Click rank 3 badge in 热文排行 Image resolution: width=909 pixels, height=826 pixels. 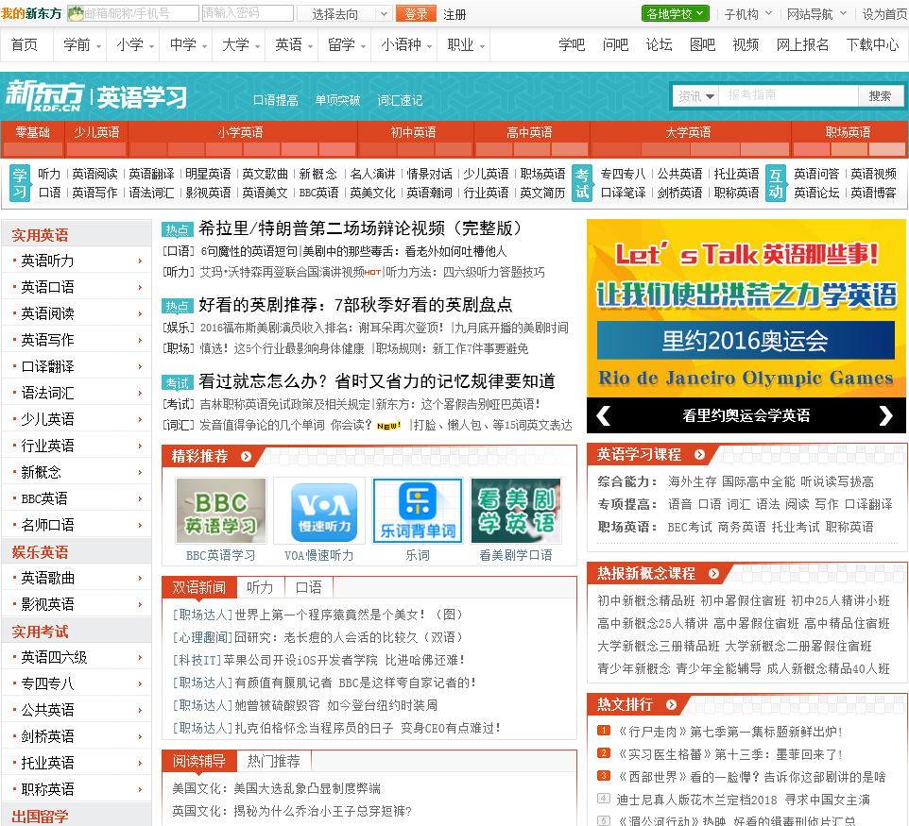tap(604, 776)
